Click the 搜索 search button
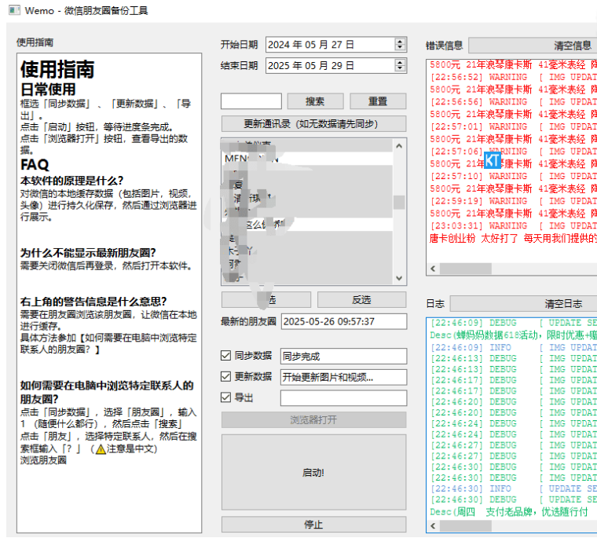This screenshot has width=597, height=549. click(315, 101)
